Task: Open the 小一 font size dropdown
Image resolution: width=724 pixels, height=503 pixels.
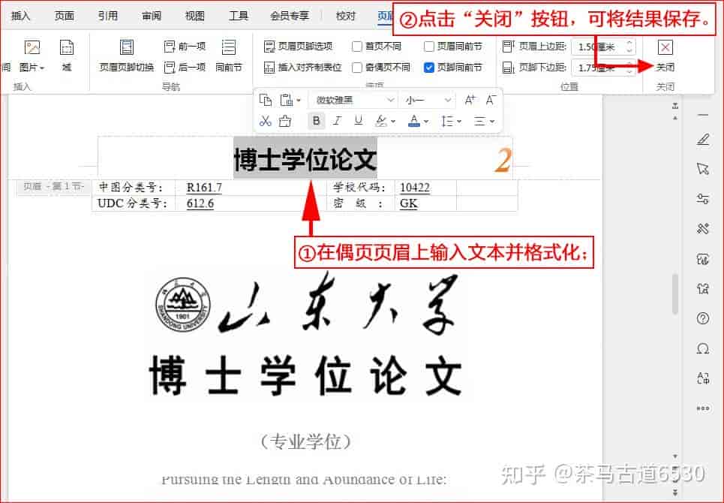Action: coord(447,100)
